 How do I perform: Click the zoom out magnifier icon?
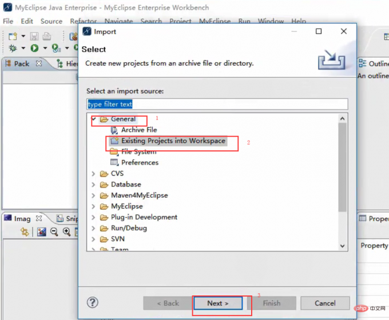pyautogui.click(x=54, y=232)
